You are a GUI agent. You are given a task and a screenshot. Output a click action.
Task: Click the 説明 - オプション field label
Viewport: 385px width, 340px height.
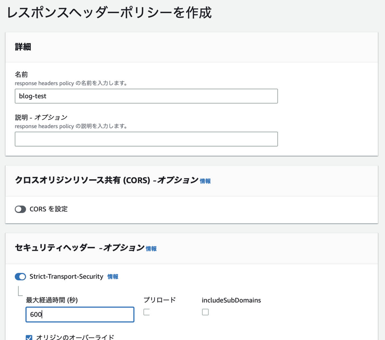[x=41, y=117]
